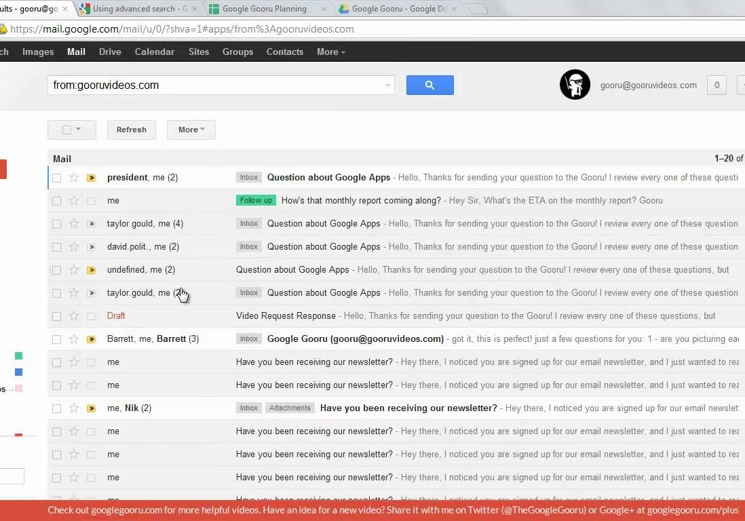The width and height of the screenshot is (745, 521).
Task: Select Mail in the Google bar
Action: coord(76,52)
